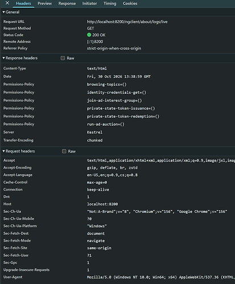Switch to the Headers tab
Image resolution: width=235 pixels, height=284 pixels.
point(23,3)
